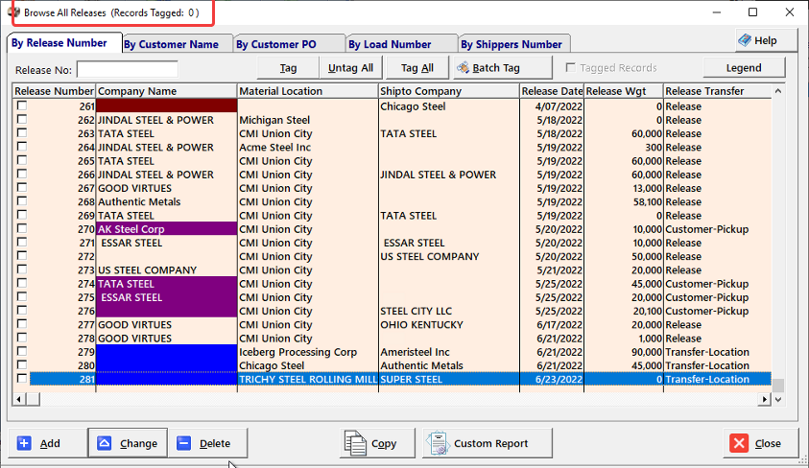Click the minus icon on Delete
809x468 pixels.
(x=183, y=443)
